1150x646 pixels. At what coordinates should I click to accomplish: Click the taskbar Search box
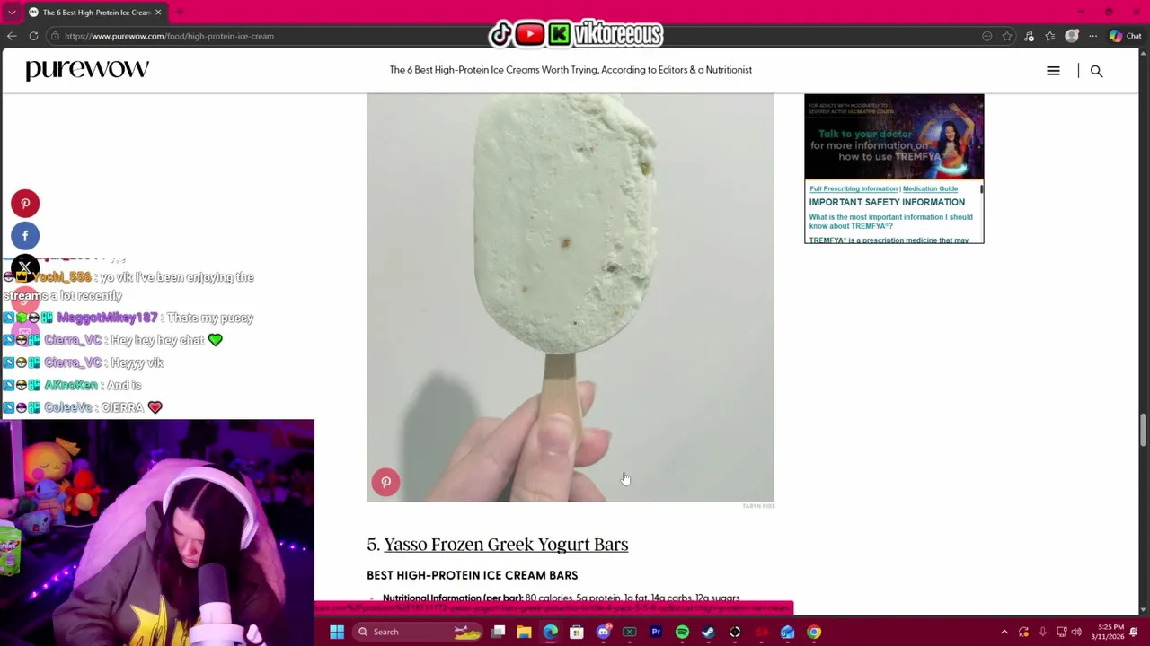418,633
